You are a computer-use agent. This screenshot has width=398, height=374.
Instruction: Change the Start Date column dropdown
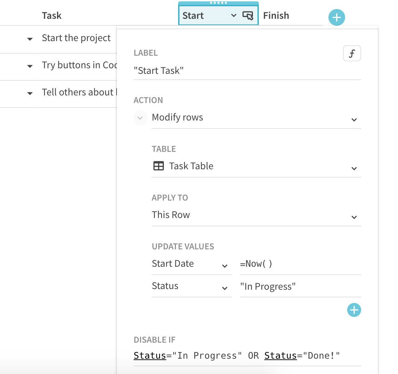coord(225,266)
